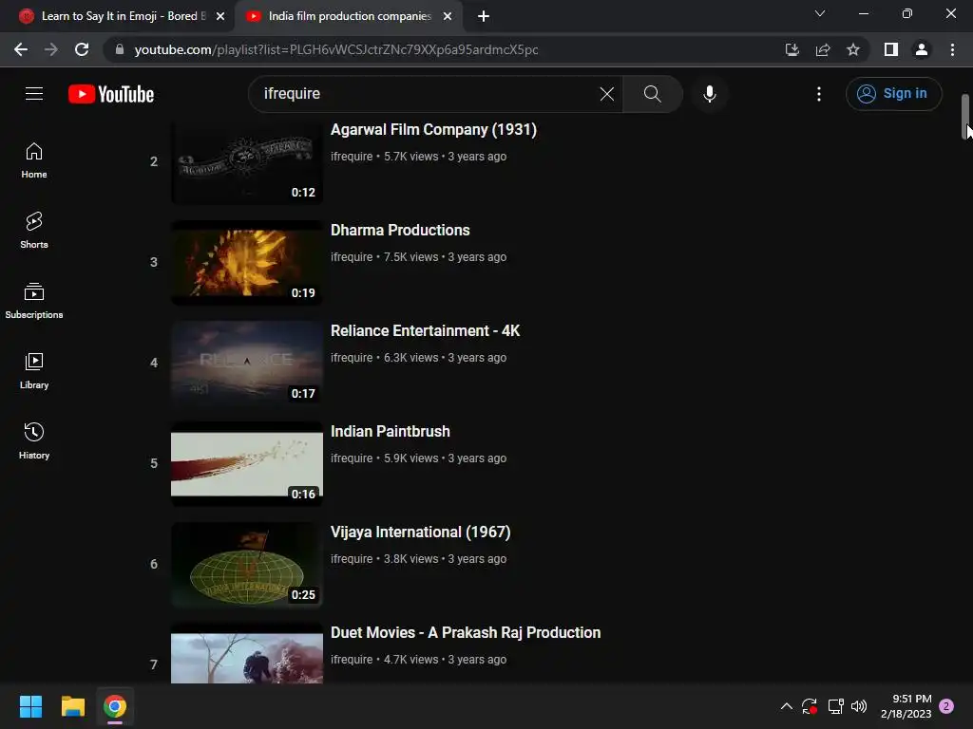This screenshot has width=973, height=729.
Task: Close the India film production companies tab
Action: pos(448,16)
